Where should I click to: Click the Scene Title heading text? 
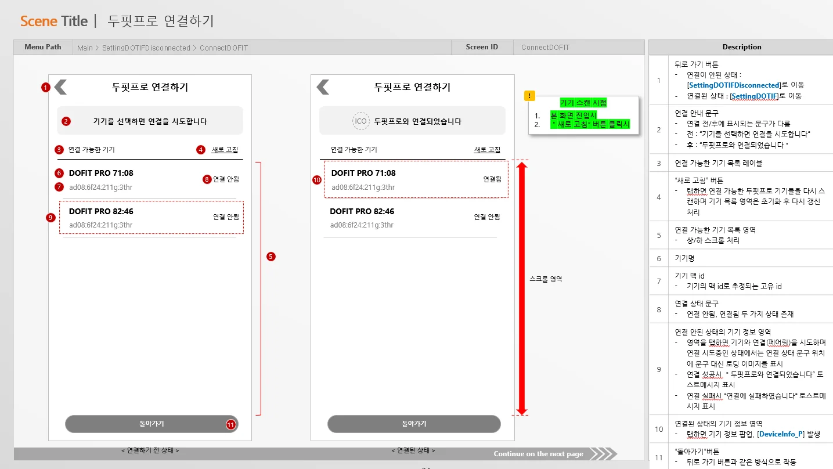54,21
